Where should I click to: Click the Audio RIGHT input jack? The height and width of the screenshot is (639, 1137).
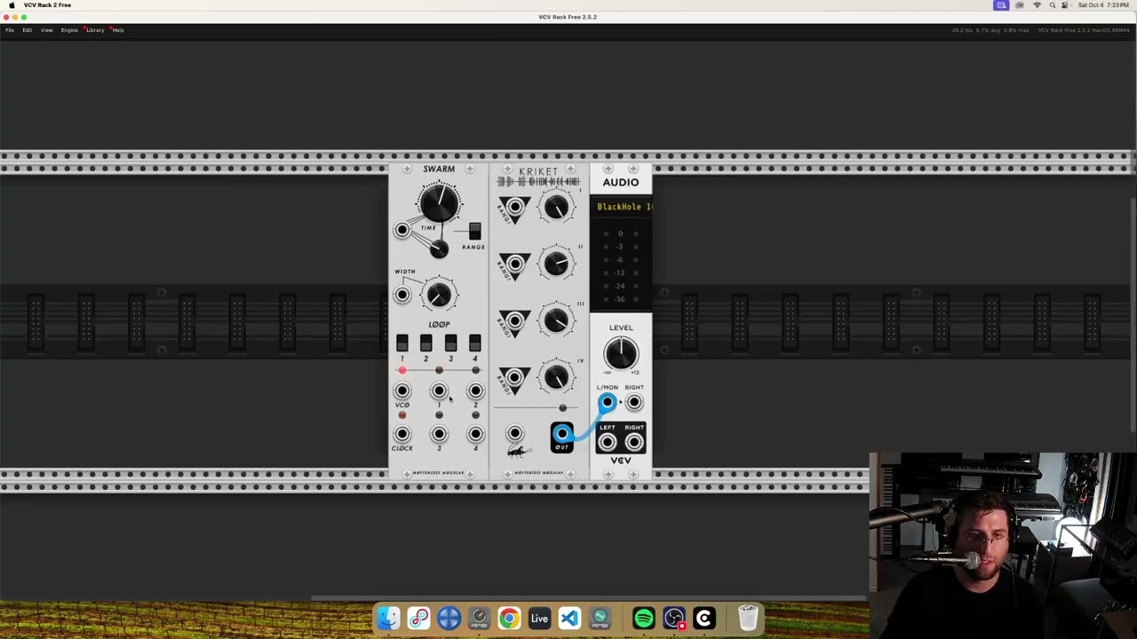[634, 404]
